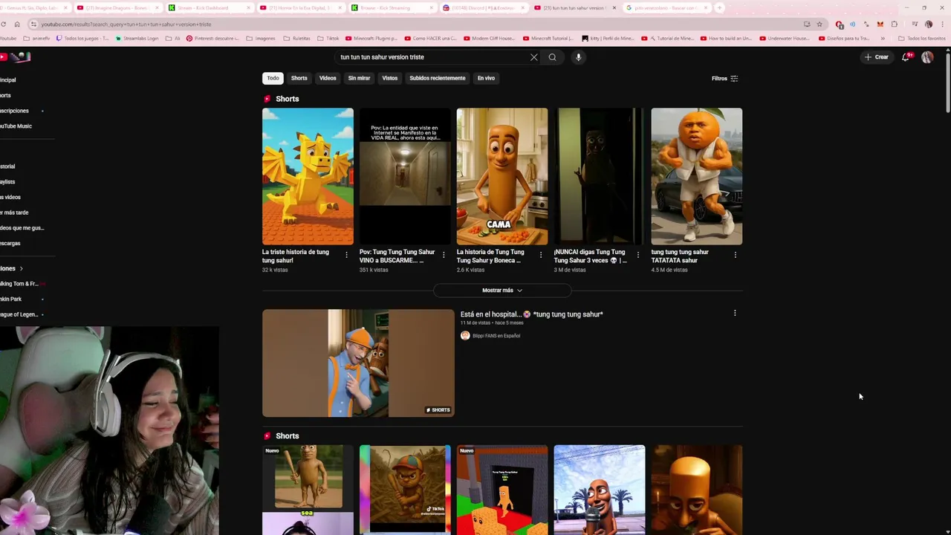
Task: Open options for 'Tung Sahur y Boneca' short
Action: coord(541,255)
